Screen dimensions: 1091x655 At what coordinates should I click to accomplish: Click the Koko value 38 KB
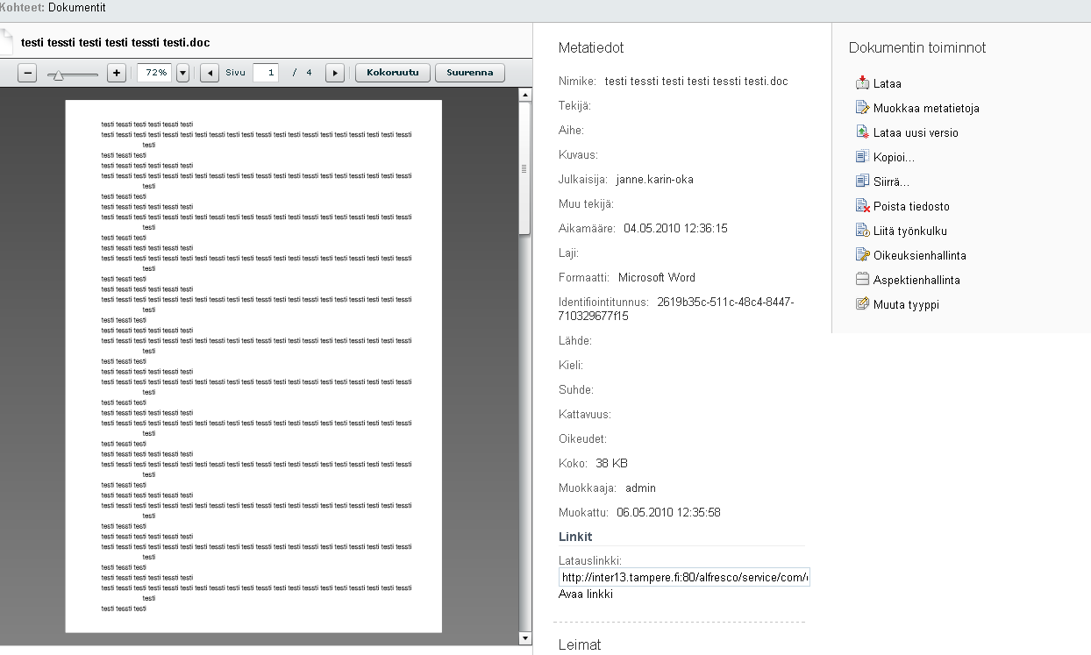(612, 464)
